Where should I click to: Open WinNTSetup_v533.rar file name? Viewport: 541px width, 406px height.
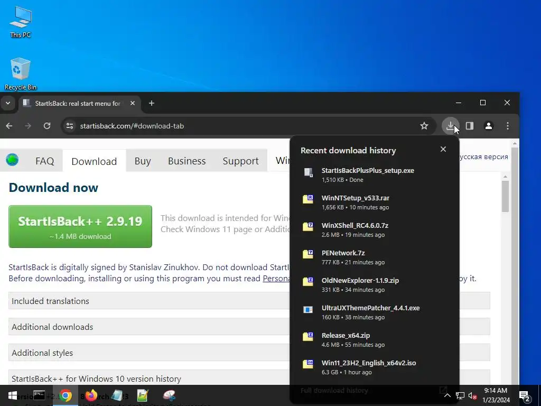coord(356,198)
